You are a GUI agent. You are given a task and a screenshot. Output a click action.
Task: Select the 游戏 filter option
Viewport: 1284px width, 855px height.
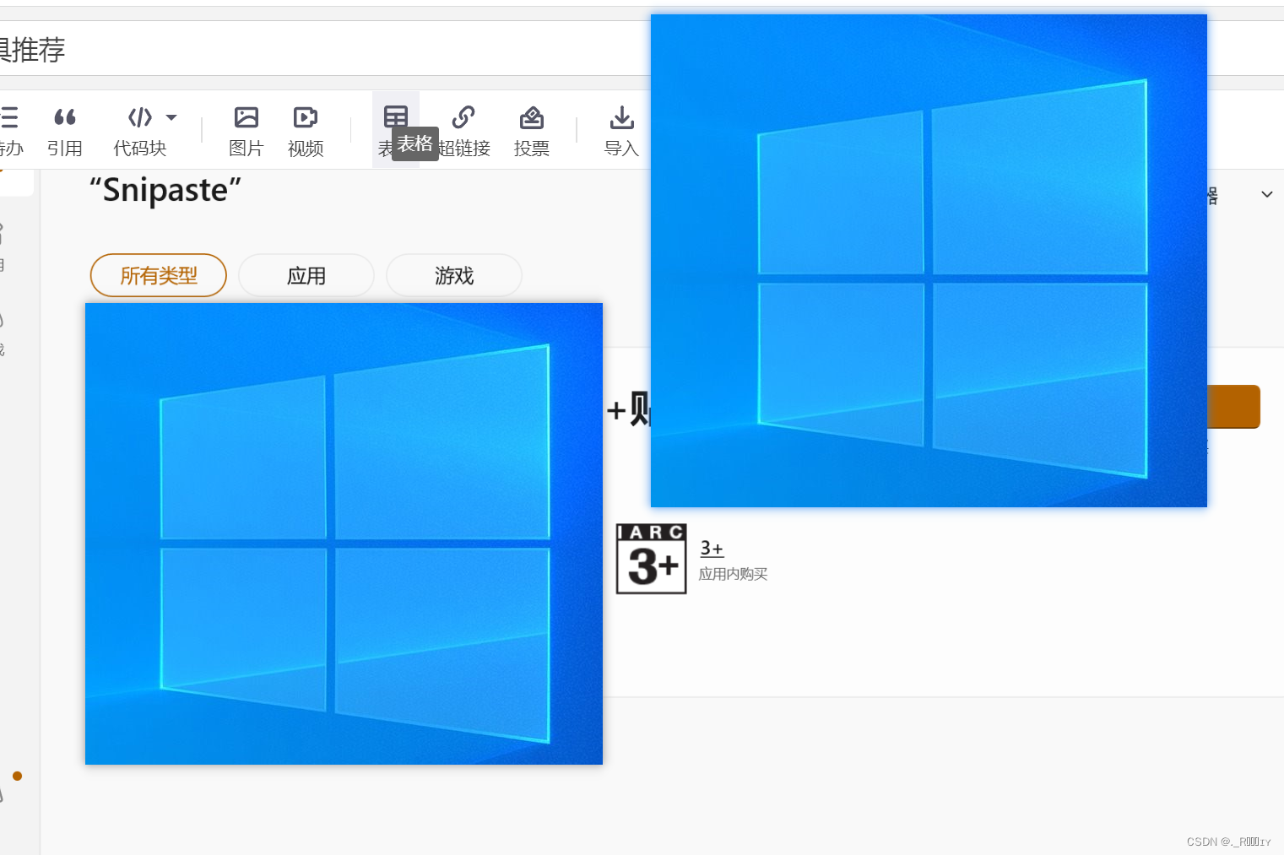point(453,275)
